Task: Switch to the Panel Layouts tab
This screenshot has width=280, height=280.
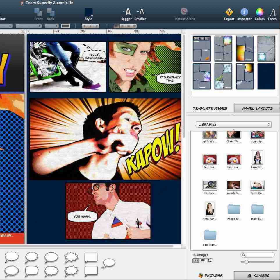Action: click(257, 108)
